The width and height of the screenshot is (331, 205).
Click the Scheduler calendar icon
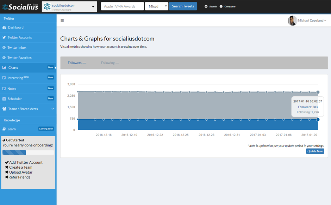click(4, 99)
